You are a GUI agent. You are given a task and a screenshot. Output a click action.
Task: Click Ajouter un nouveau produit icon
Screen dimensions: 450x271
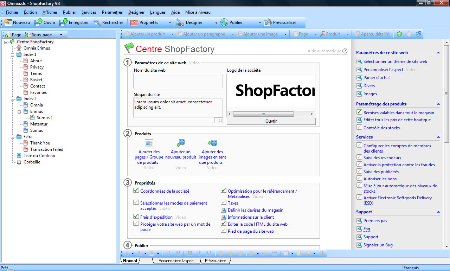pyautogui.click(x=181, y=143)
